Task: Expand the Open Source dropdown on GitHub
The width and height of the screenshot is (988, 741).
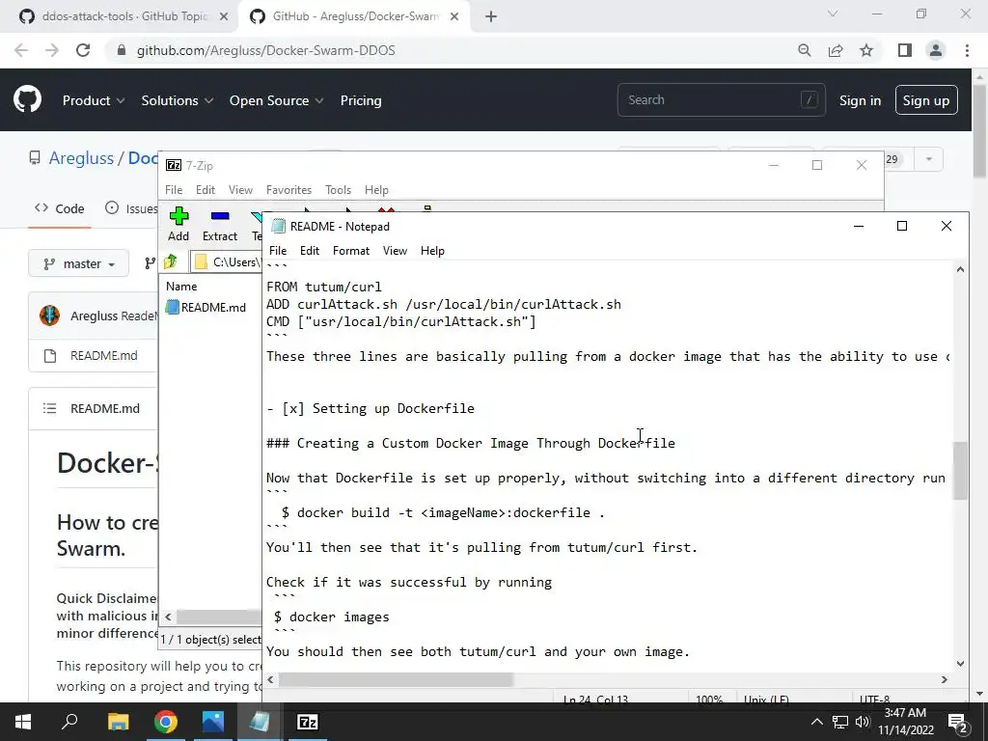Action: [276, 100]
